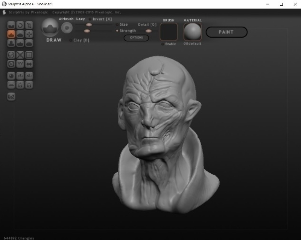The height and width of the screenshot is (240, 301).
Task: Select the Scale tool
Action: tap(29, 25)
